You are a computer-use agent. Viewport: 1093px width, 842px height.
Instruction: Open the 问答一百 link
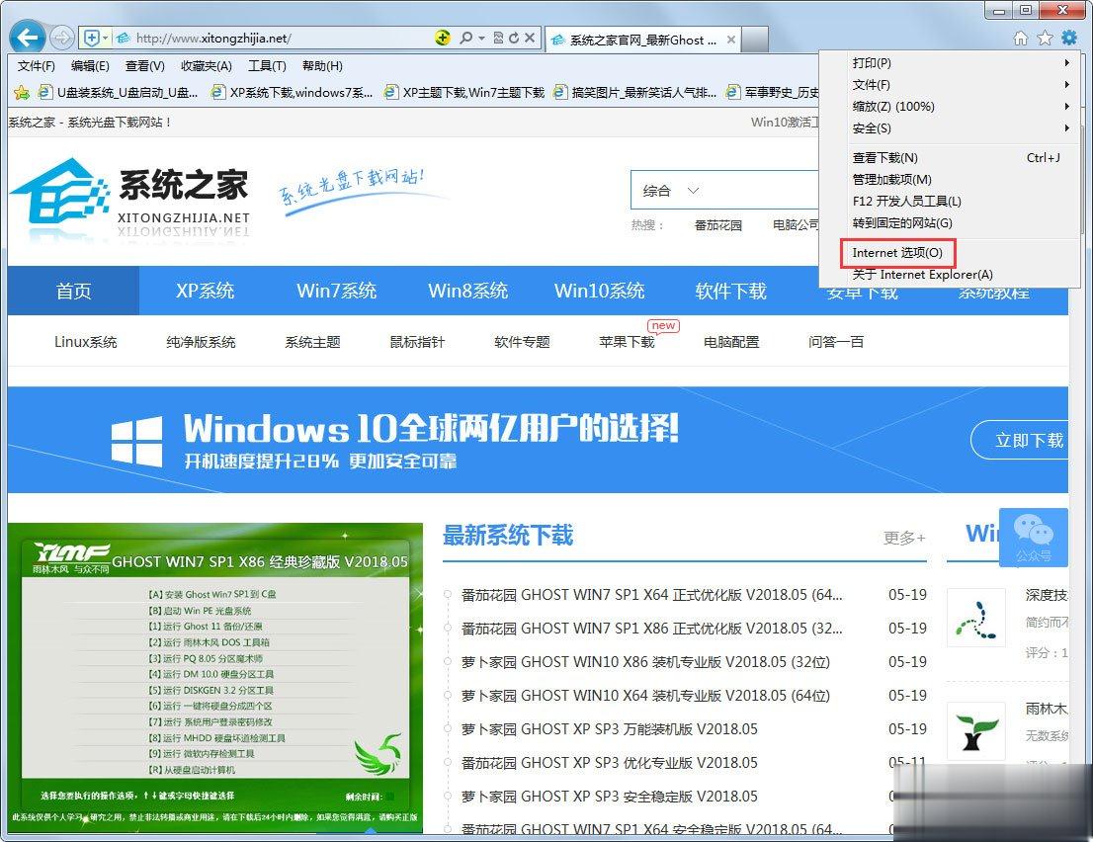coord(836,342)
